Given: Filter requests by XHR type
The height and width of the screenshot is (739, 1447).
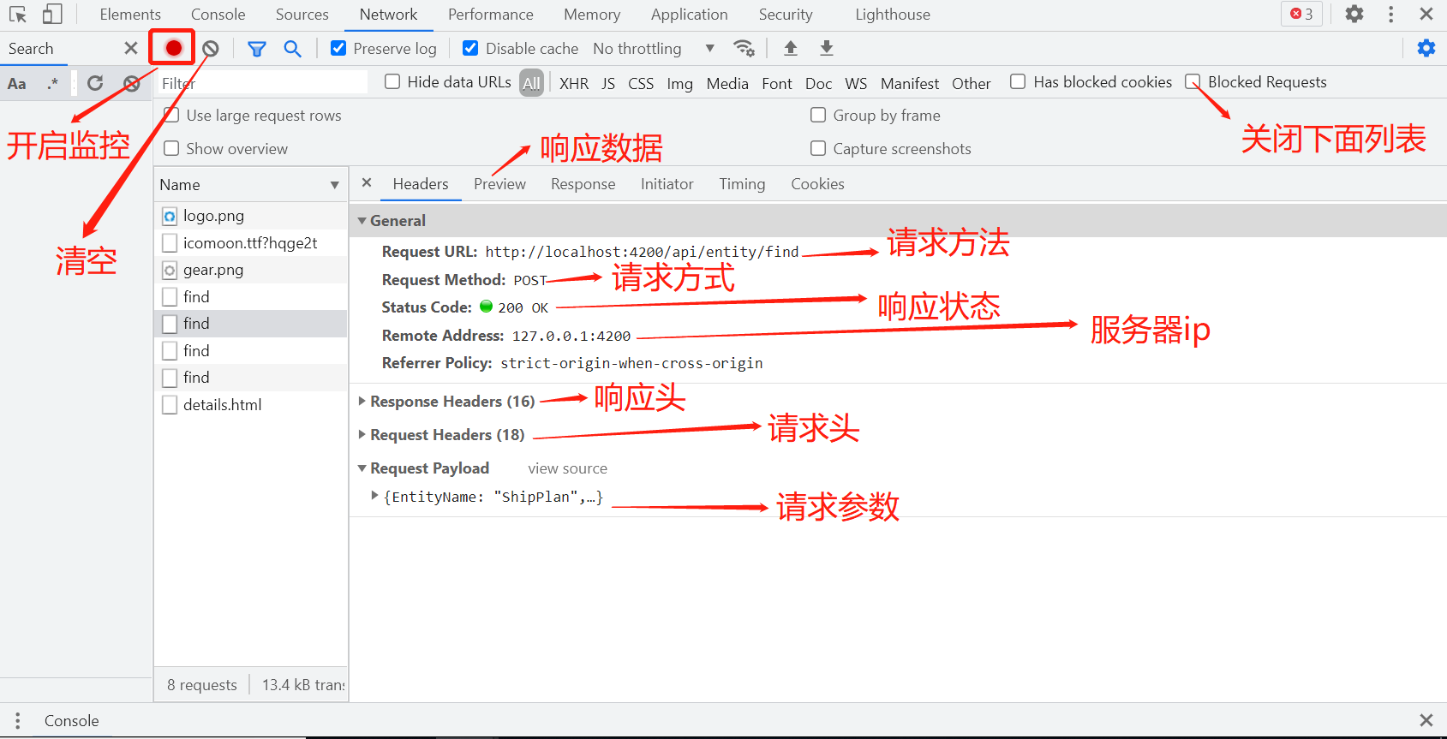Looking at the screenshot, I should [x=574, y=83].
